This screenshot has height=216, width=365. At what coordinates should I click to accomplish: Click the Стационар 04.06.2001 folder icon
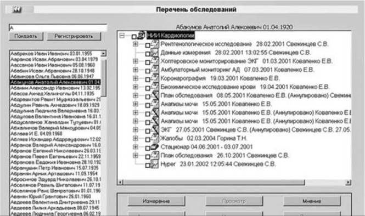(155, 147)
